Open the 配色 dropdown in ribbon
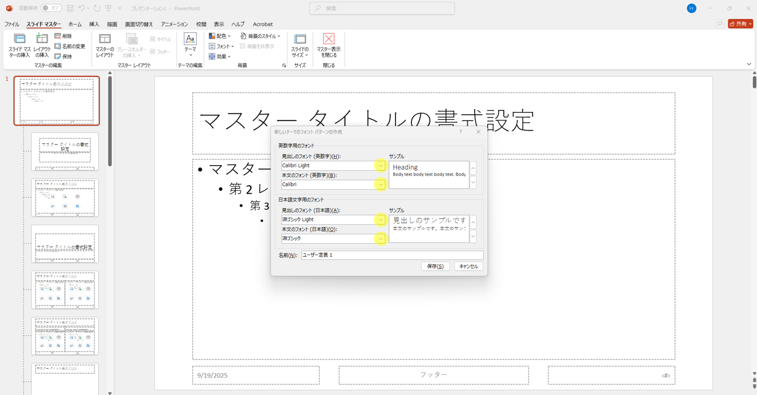This screenshot has height=395, width=757. [x=220, y=36]
